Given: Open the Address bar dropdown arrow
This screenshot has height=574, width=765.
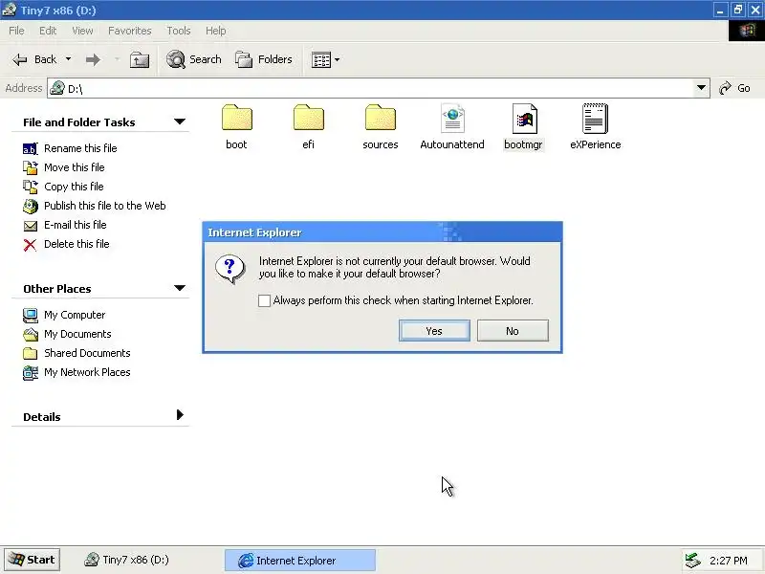Looking at the screenshot, I should coord(701,88).
